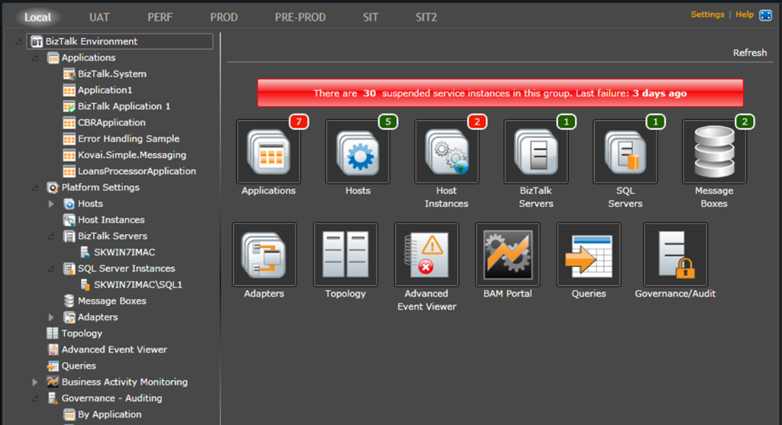Collapse the Applications tree node

(35, 58)
